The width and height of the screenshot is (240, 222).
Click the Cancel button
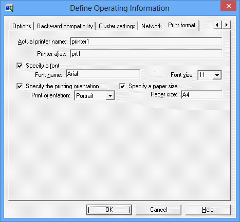(158, 210)
